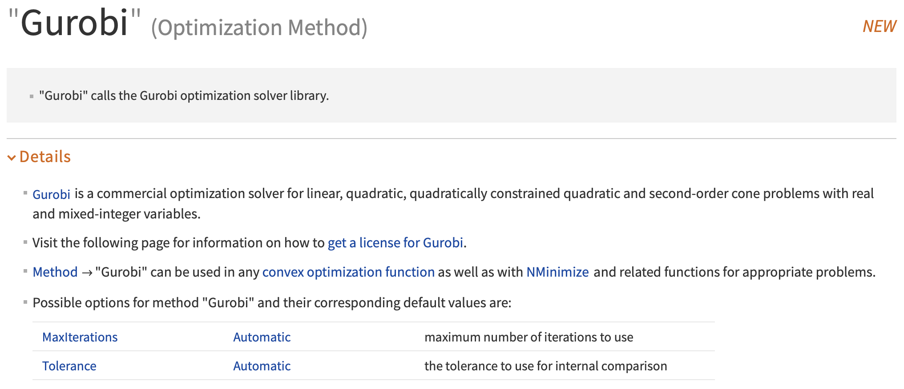Open the Tolerance option link
Viewport: 904px width, 389px height.
pos(69,366)
